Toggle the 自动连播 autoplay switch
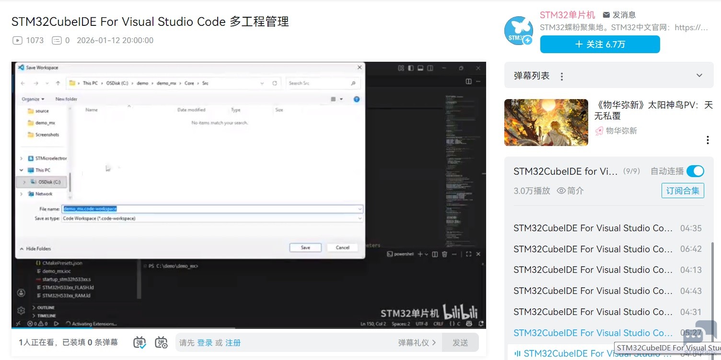 [695, 171]
